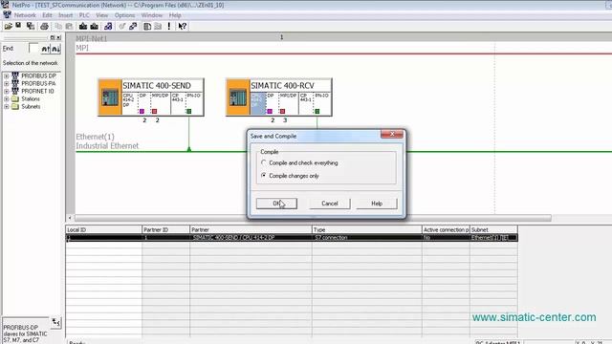Image resolution: width=612 pixels, height=344 pixels.
Task: Click the Find input field
Action: (x=33, y=49)
